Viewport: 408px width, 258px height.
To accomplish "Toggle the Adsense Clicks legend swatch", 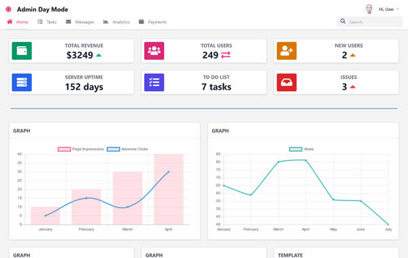I will tap(114, 149).
